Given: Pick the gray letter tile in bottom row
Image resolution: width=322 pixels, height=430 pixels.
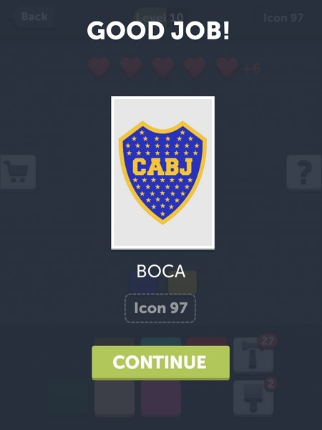Looking at the screenshot, I should (x=114, y=398).
